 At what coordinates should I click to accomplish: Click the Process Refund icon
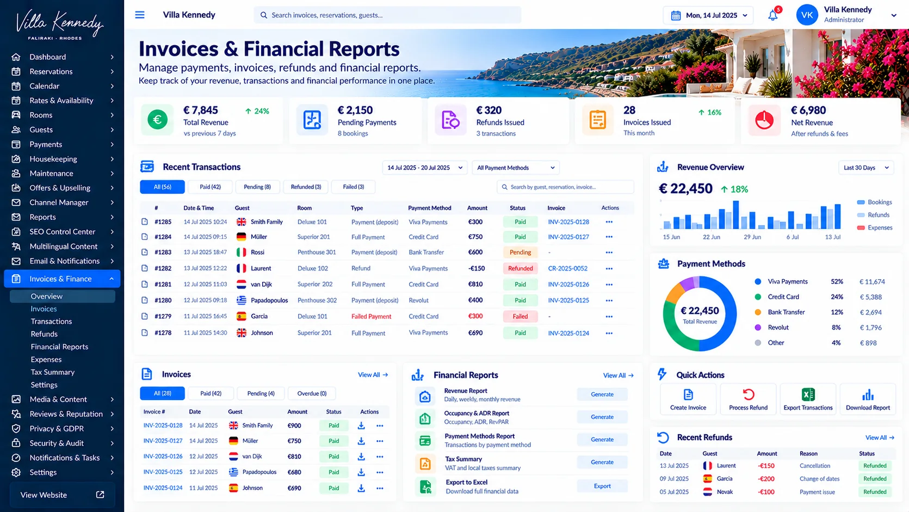coord(749,394)
